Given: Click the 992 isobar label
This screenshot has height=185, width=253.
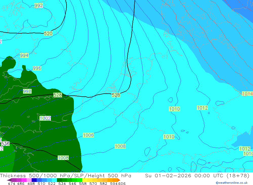Looking at the screenshot, I should pyautogui.click(x=39, y=6).
